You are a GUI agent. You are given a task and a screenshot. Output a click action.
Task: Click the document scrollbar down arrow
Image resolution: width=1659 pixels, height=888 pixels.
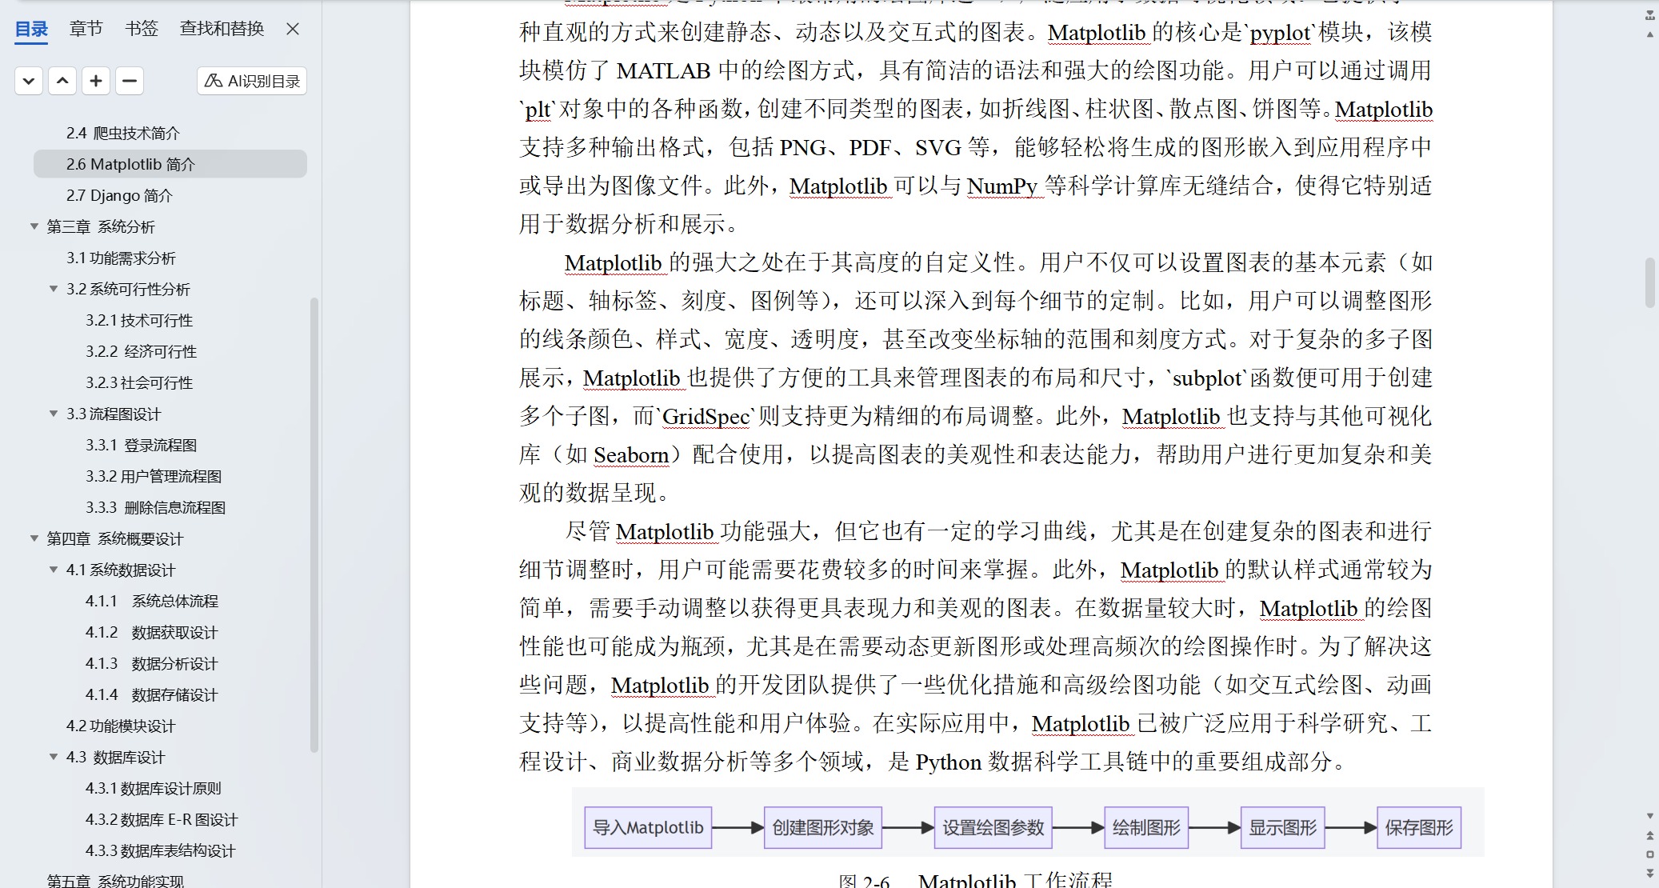point(1650,816)
